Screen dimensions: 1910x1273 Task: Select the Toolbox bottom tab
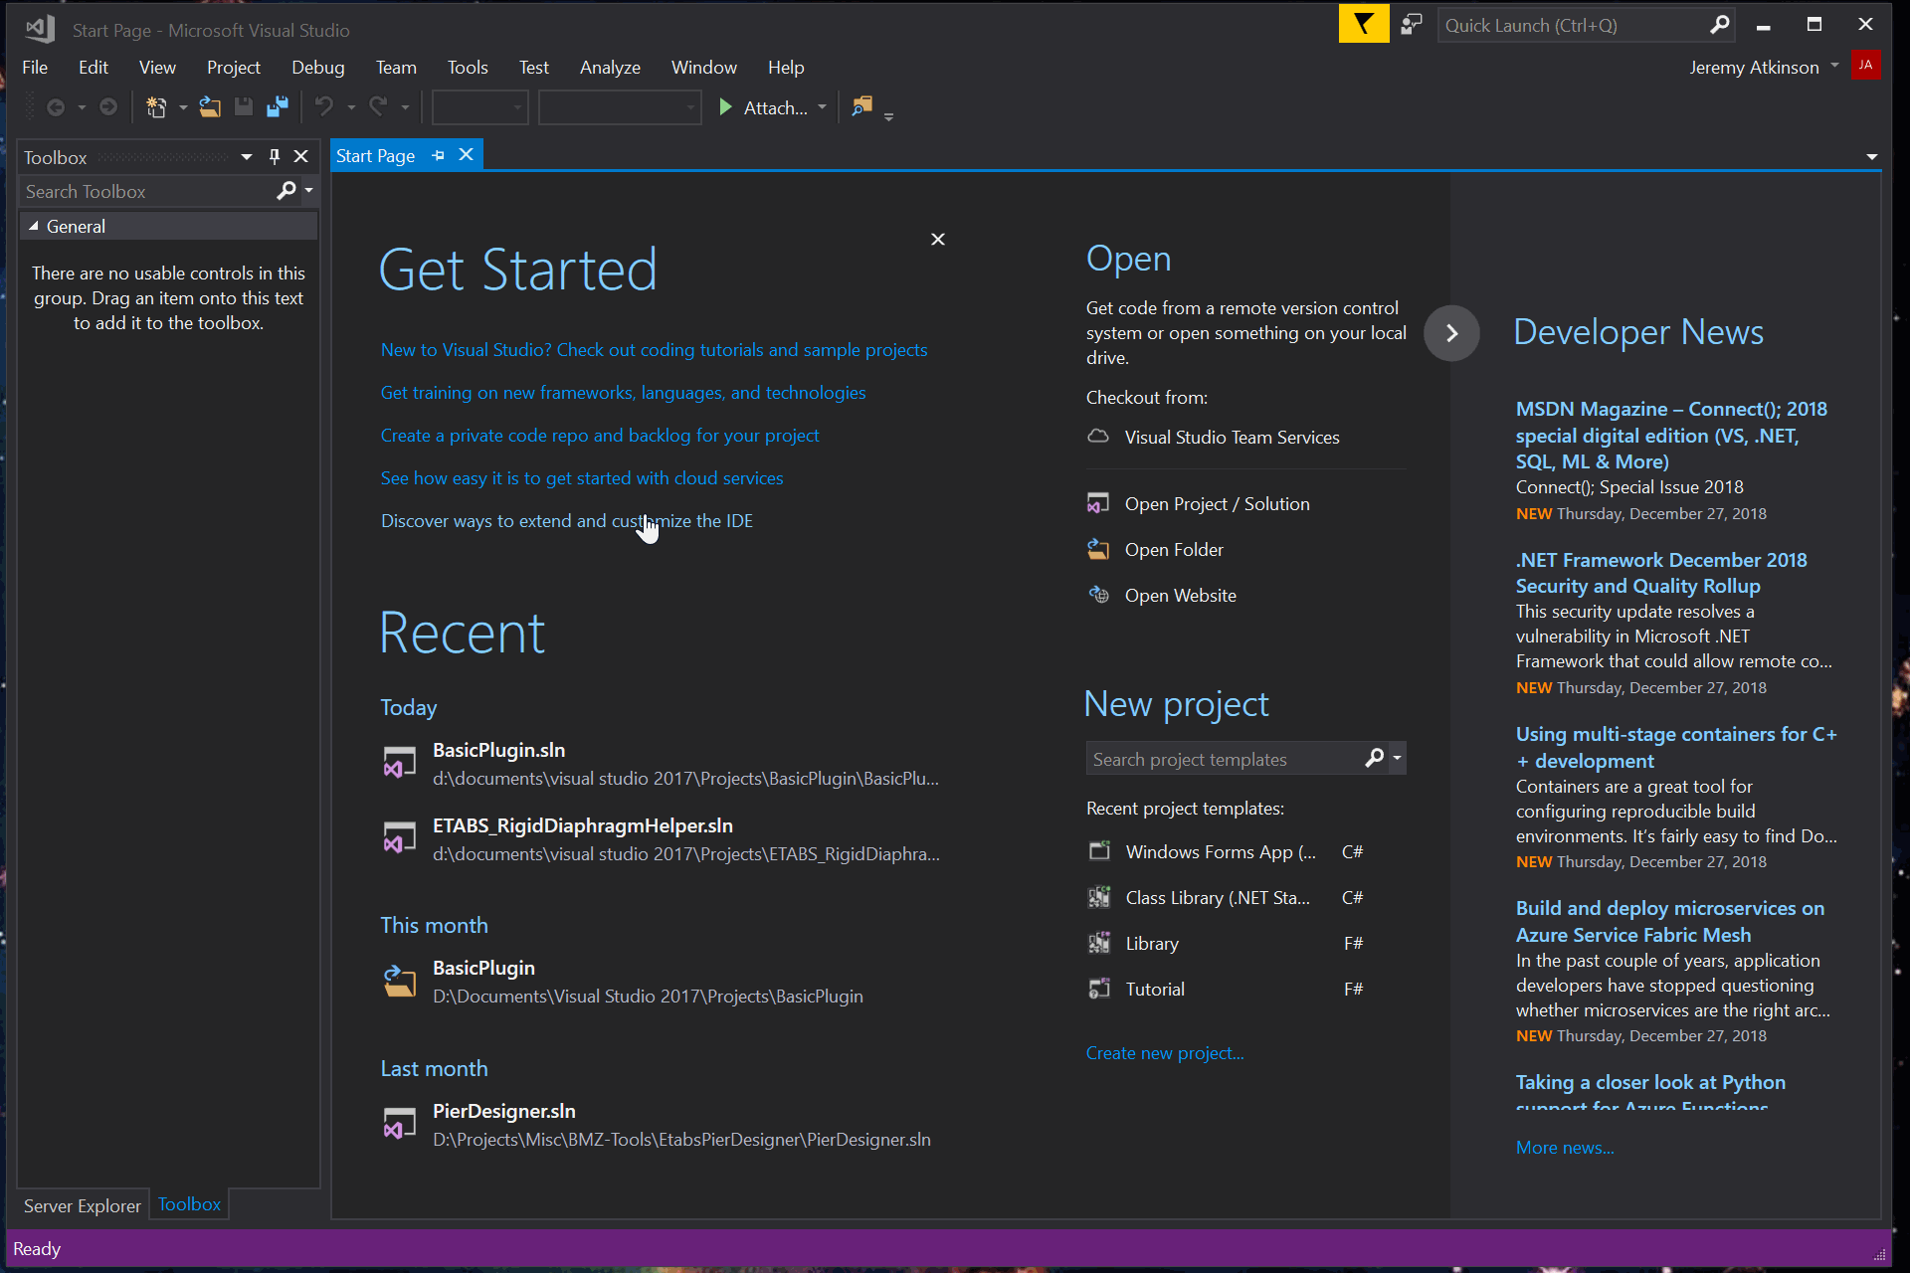(x=189, y=1204)
